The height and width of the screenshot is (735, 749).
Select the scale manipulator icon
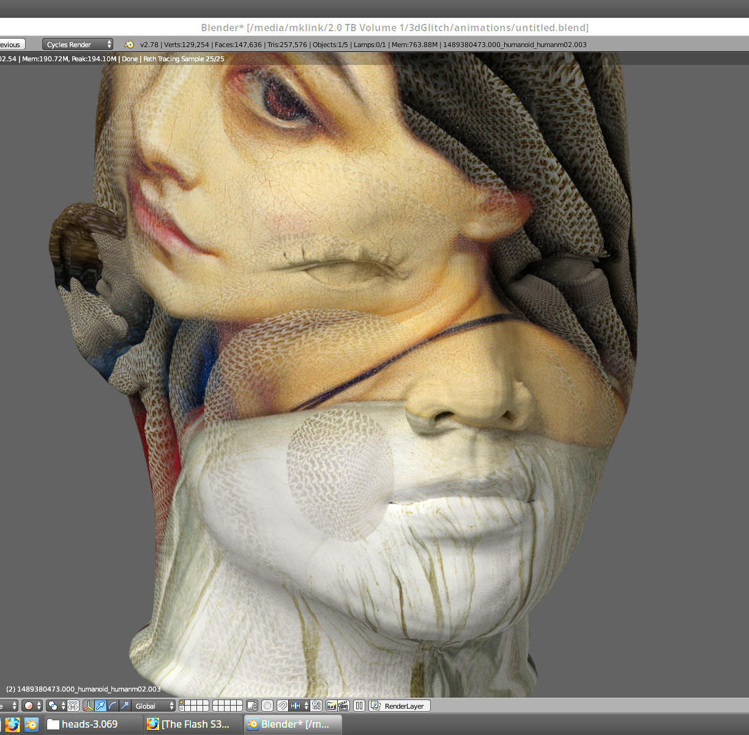click(124, 706)
